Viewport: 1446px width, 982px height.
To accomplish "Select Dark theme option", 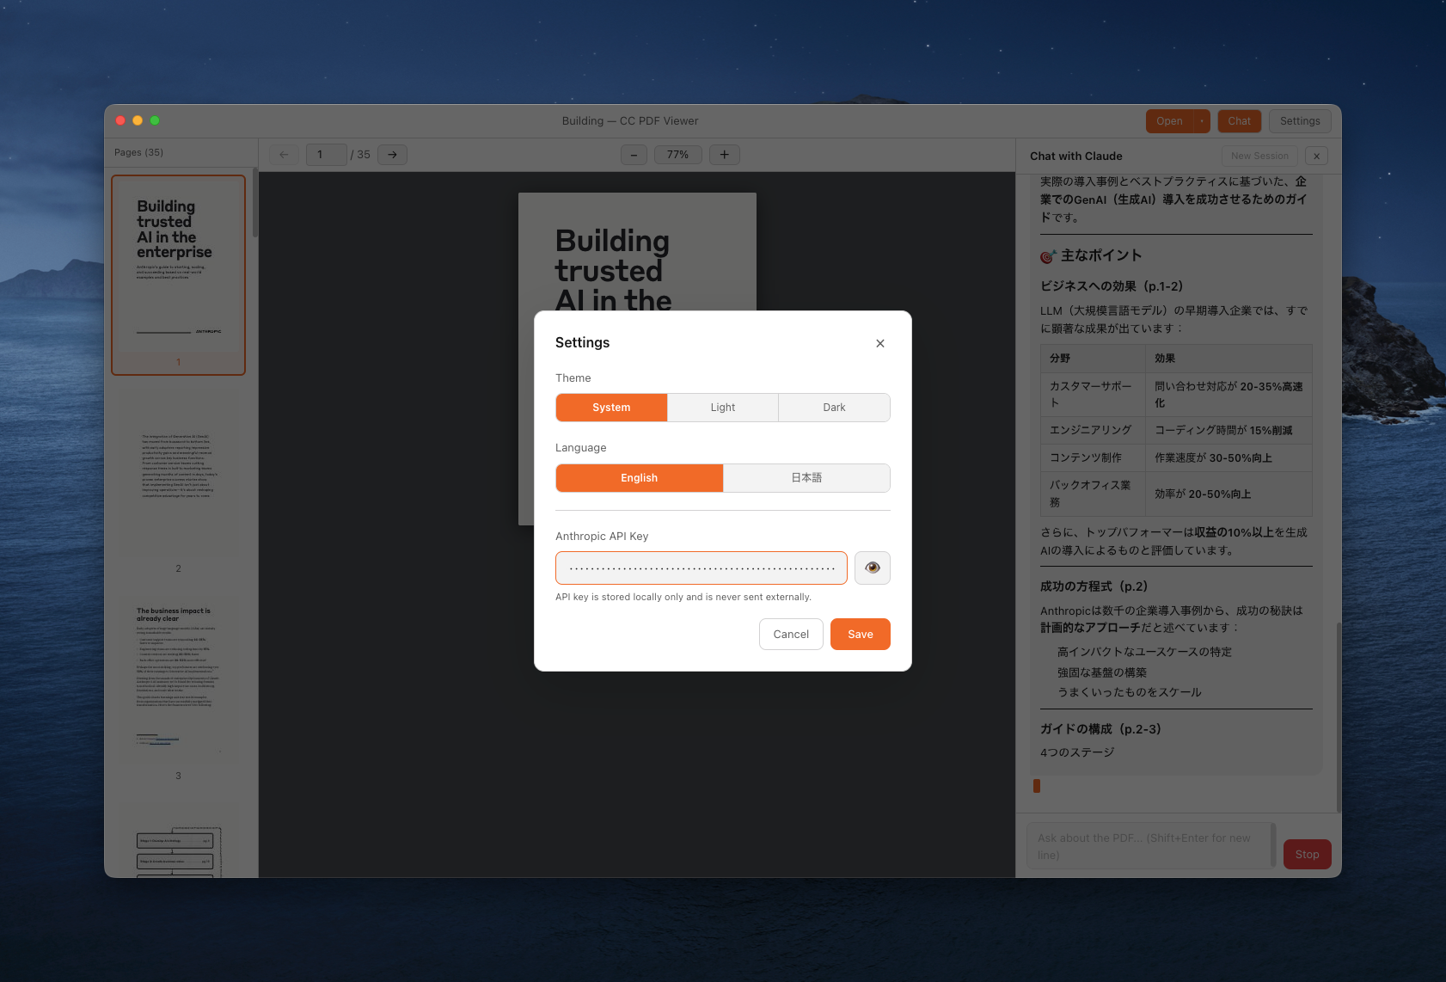I will [x=834, y=408].
